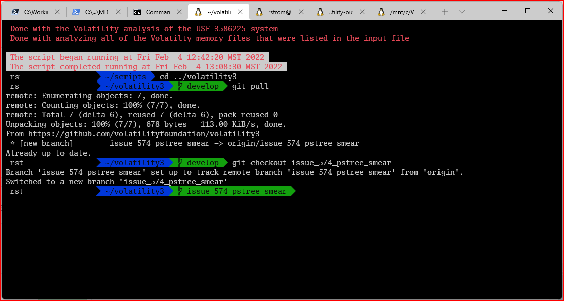Screen dimensions: 564x301
Task: Click the penguin icon on the rstrom@ tab
Action: (259, 11)
